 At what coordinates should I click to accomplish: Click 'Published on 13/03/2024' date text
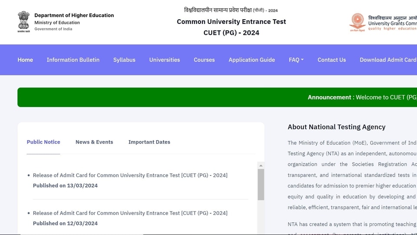(x=65, y=185)
